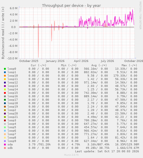Click the '6.0 M' y-axis label
Image resolution: width=143 pixels, height=158 pixels.
click(14, 8)
